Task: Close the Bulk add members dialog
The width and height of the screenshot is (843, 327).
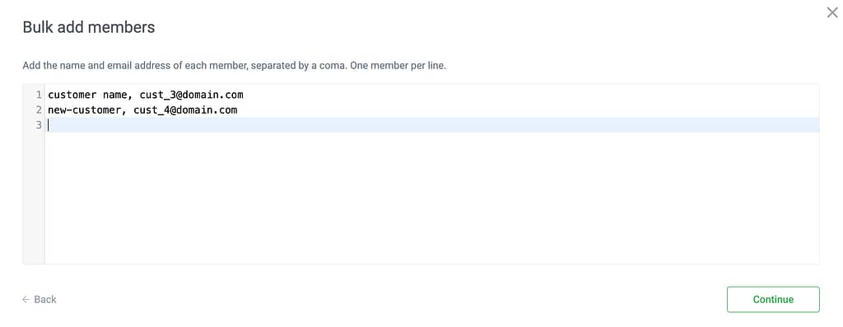Action: click(831, 13)
